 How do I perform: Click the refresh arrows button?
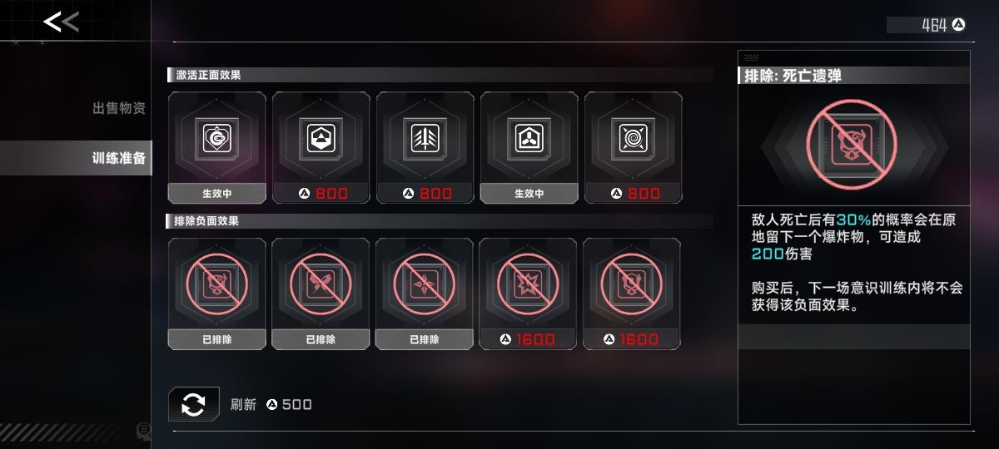tap(193, 405)
